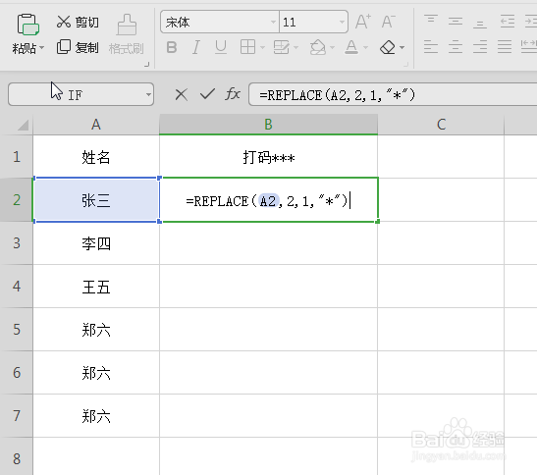
Task: Expand the Fill Color dropdown arrow
Action: (332, 47)
